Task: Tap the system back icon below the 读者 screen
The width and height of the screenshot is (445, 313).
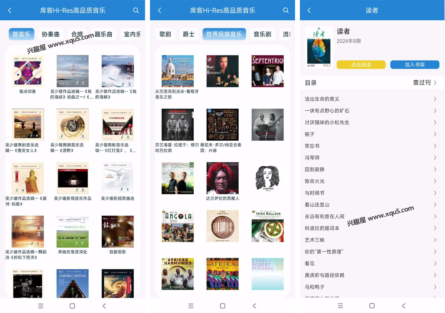Action: pyautogui.click(x=404, y=306)
